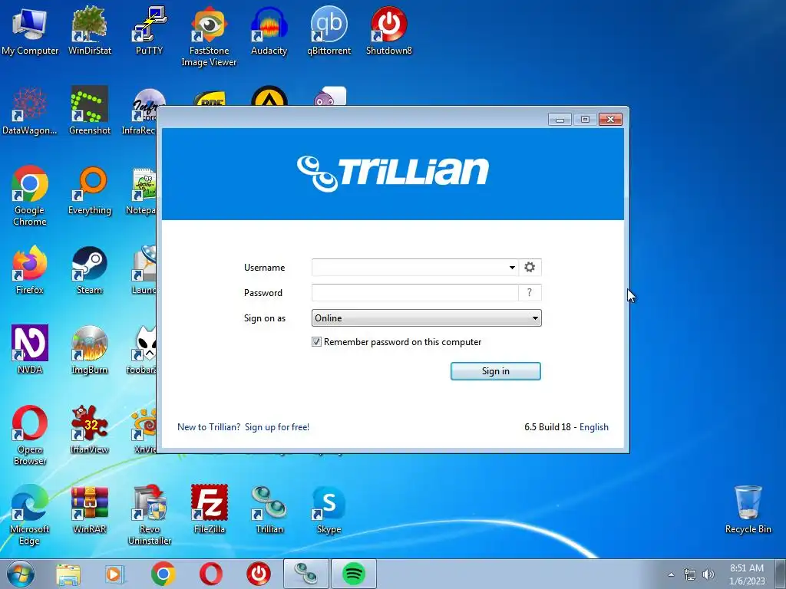Image resolution: width=786 pixels, height=589 pixels.
Task: Click the taskbar clock showing 8:51 AM
Action: click(x=747, y=574)
